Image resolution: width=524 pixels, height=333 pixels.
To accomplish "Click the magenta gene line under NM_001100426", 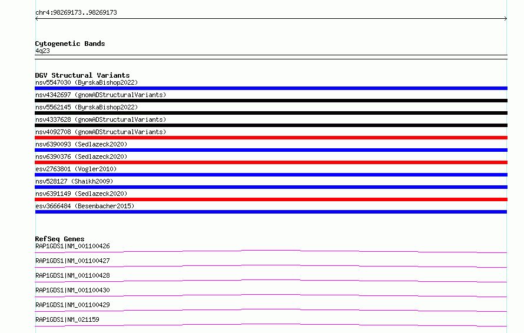I will tap(271, 251).
